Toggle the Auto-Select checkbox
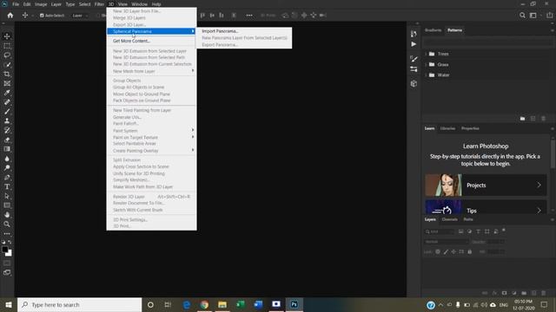 (x=42, y=16)
